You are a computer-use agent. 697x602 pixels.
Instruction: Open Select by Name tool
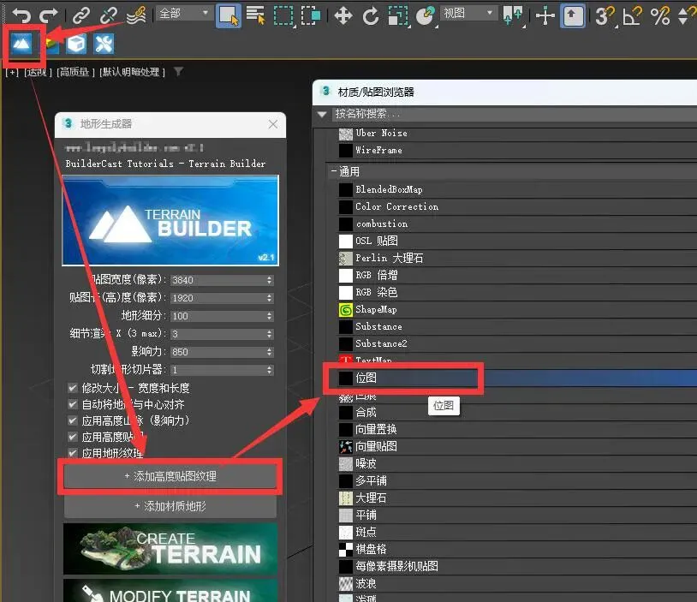point(256,15)
